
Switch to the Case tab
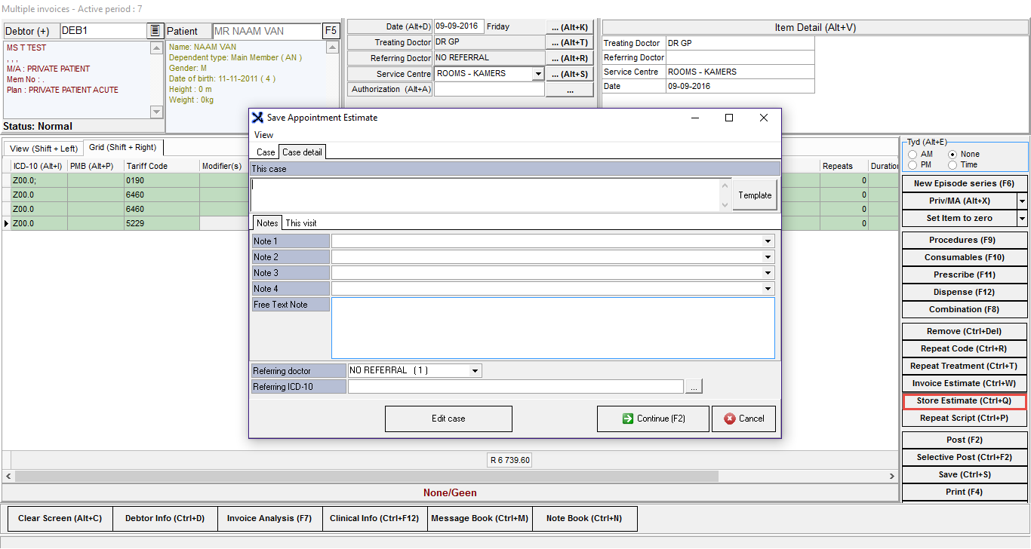[x=266, y=152]
